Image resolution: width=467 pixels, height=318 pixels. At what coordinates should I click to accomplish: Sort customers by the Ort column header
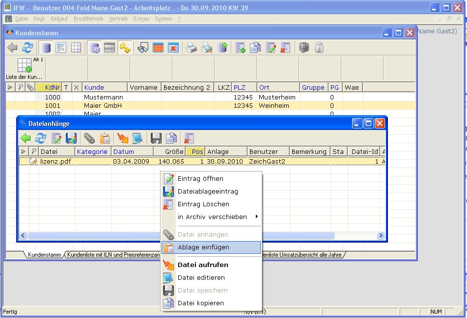pyautogui.click(x=264, y=87)
